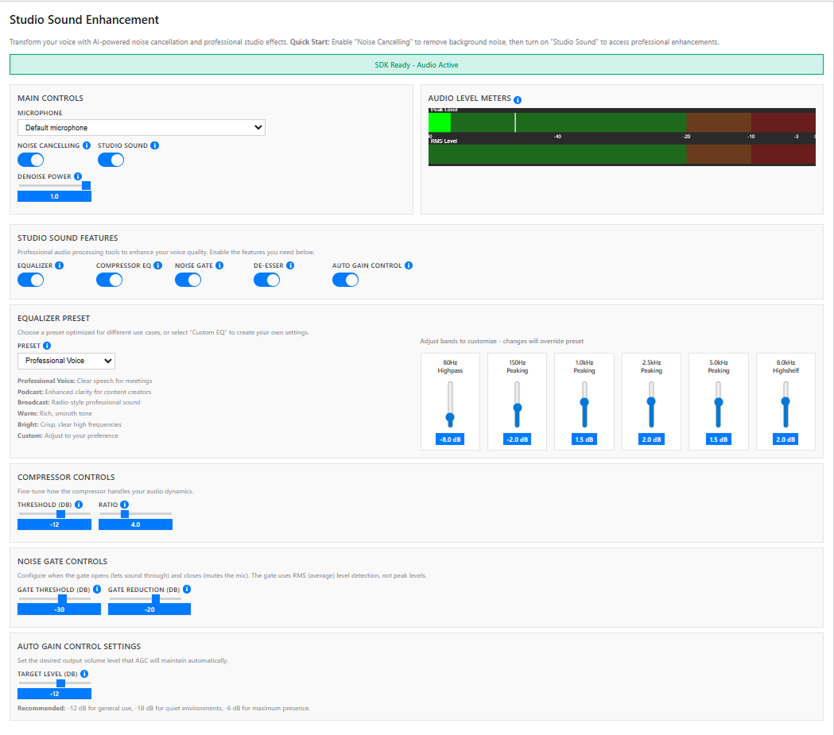Click the Gate Threshold (dB) info icon
This screenshot has width=834, height=735.
(97, 589)
